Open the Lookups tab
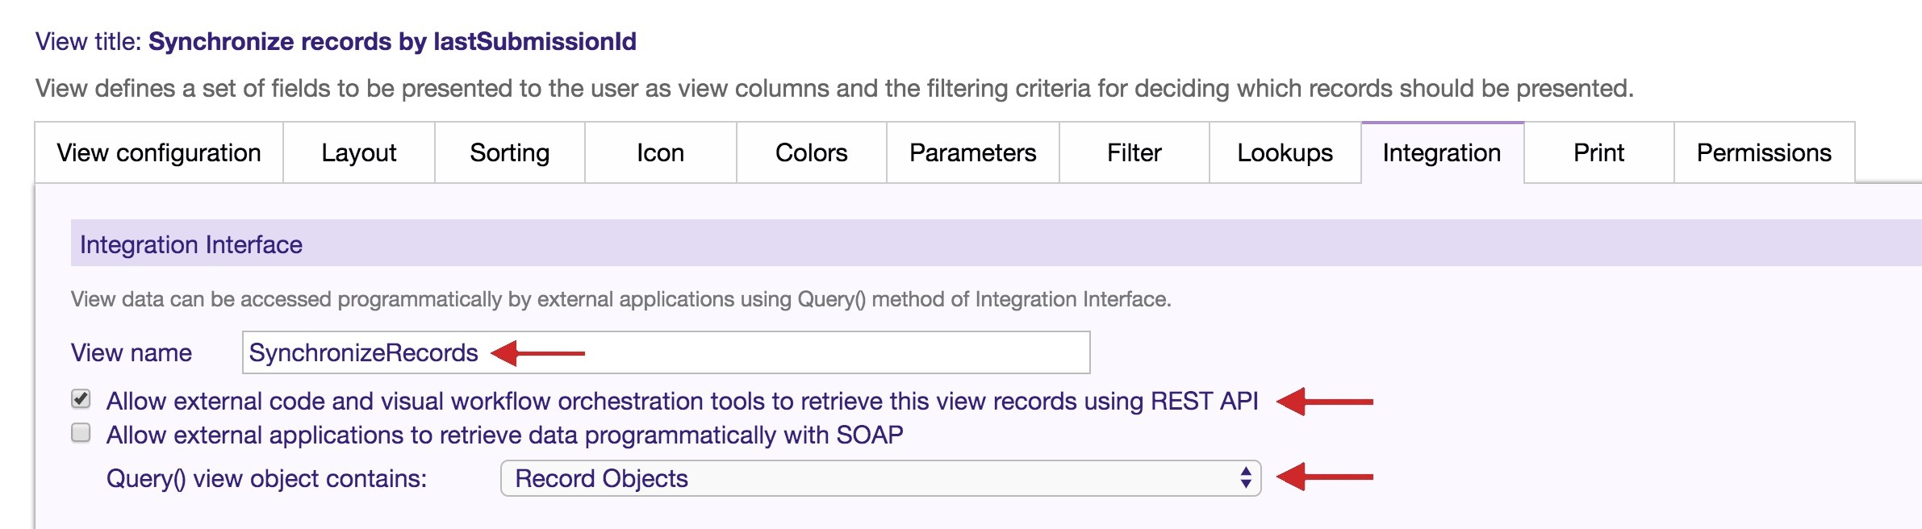Screen dimensions: 1922x529 pyautogui.click(x=1283, y=152)
